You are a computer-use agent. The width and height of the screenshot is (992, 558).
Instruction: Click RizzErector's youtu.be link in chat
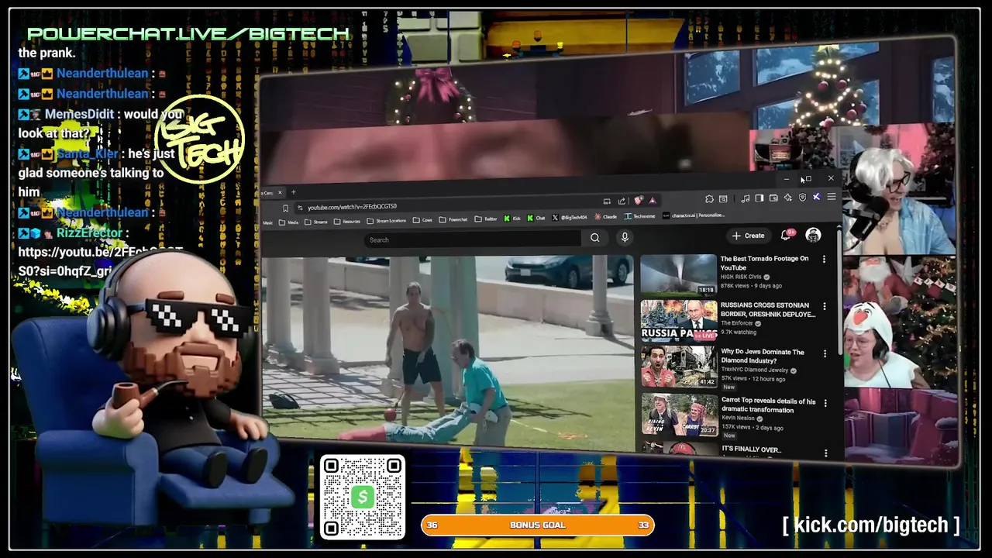(x=101, y=262)
